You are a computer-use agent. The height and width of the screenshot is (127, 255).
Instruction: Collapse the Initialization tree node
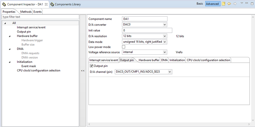pyautogui.click(x=10, y=62)
